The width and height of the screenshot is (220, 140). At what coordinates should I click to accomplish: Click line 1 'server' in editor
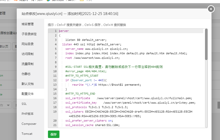pos(64,31)
